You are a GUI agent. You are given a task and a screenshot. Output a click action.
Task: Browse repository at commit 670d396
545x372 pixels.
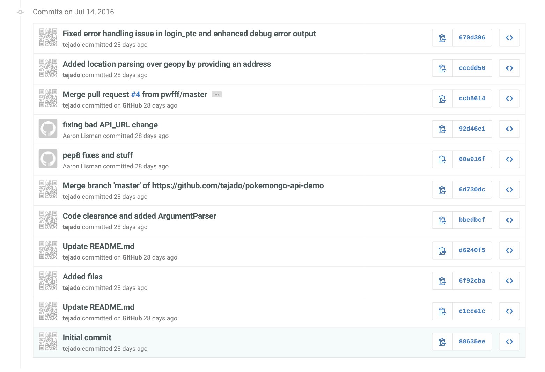point(509,38)
